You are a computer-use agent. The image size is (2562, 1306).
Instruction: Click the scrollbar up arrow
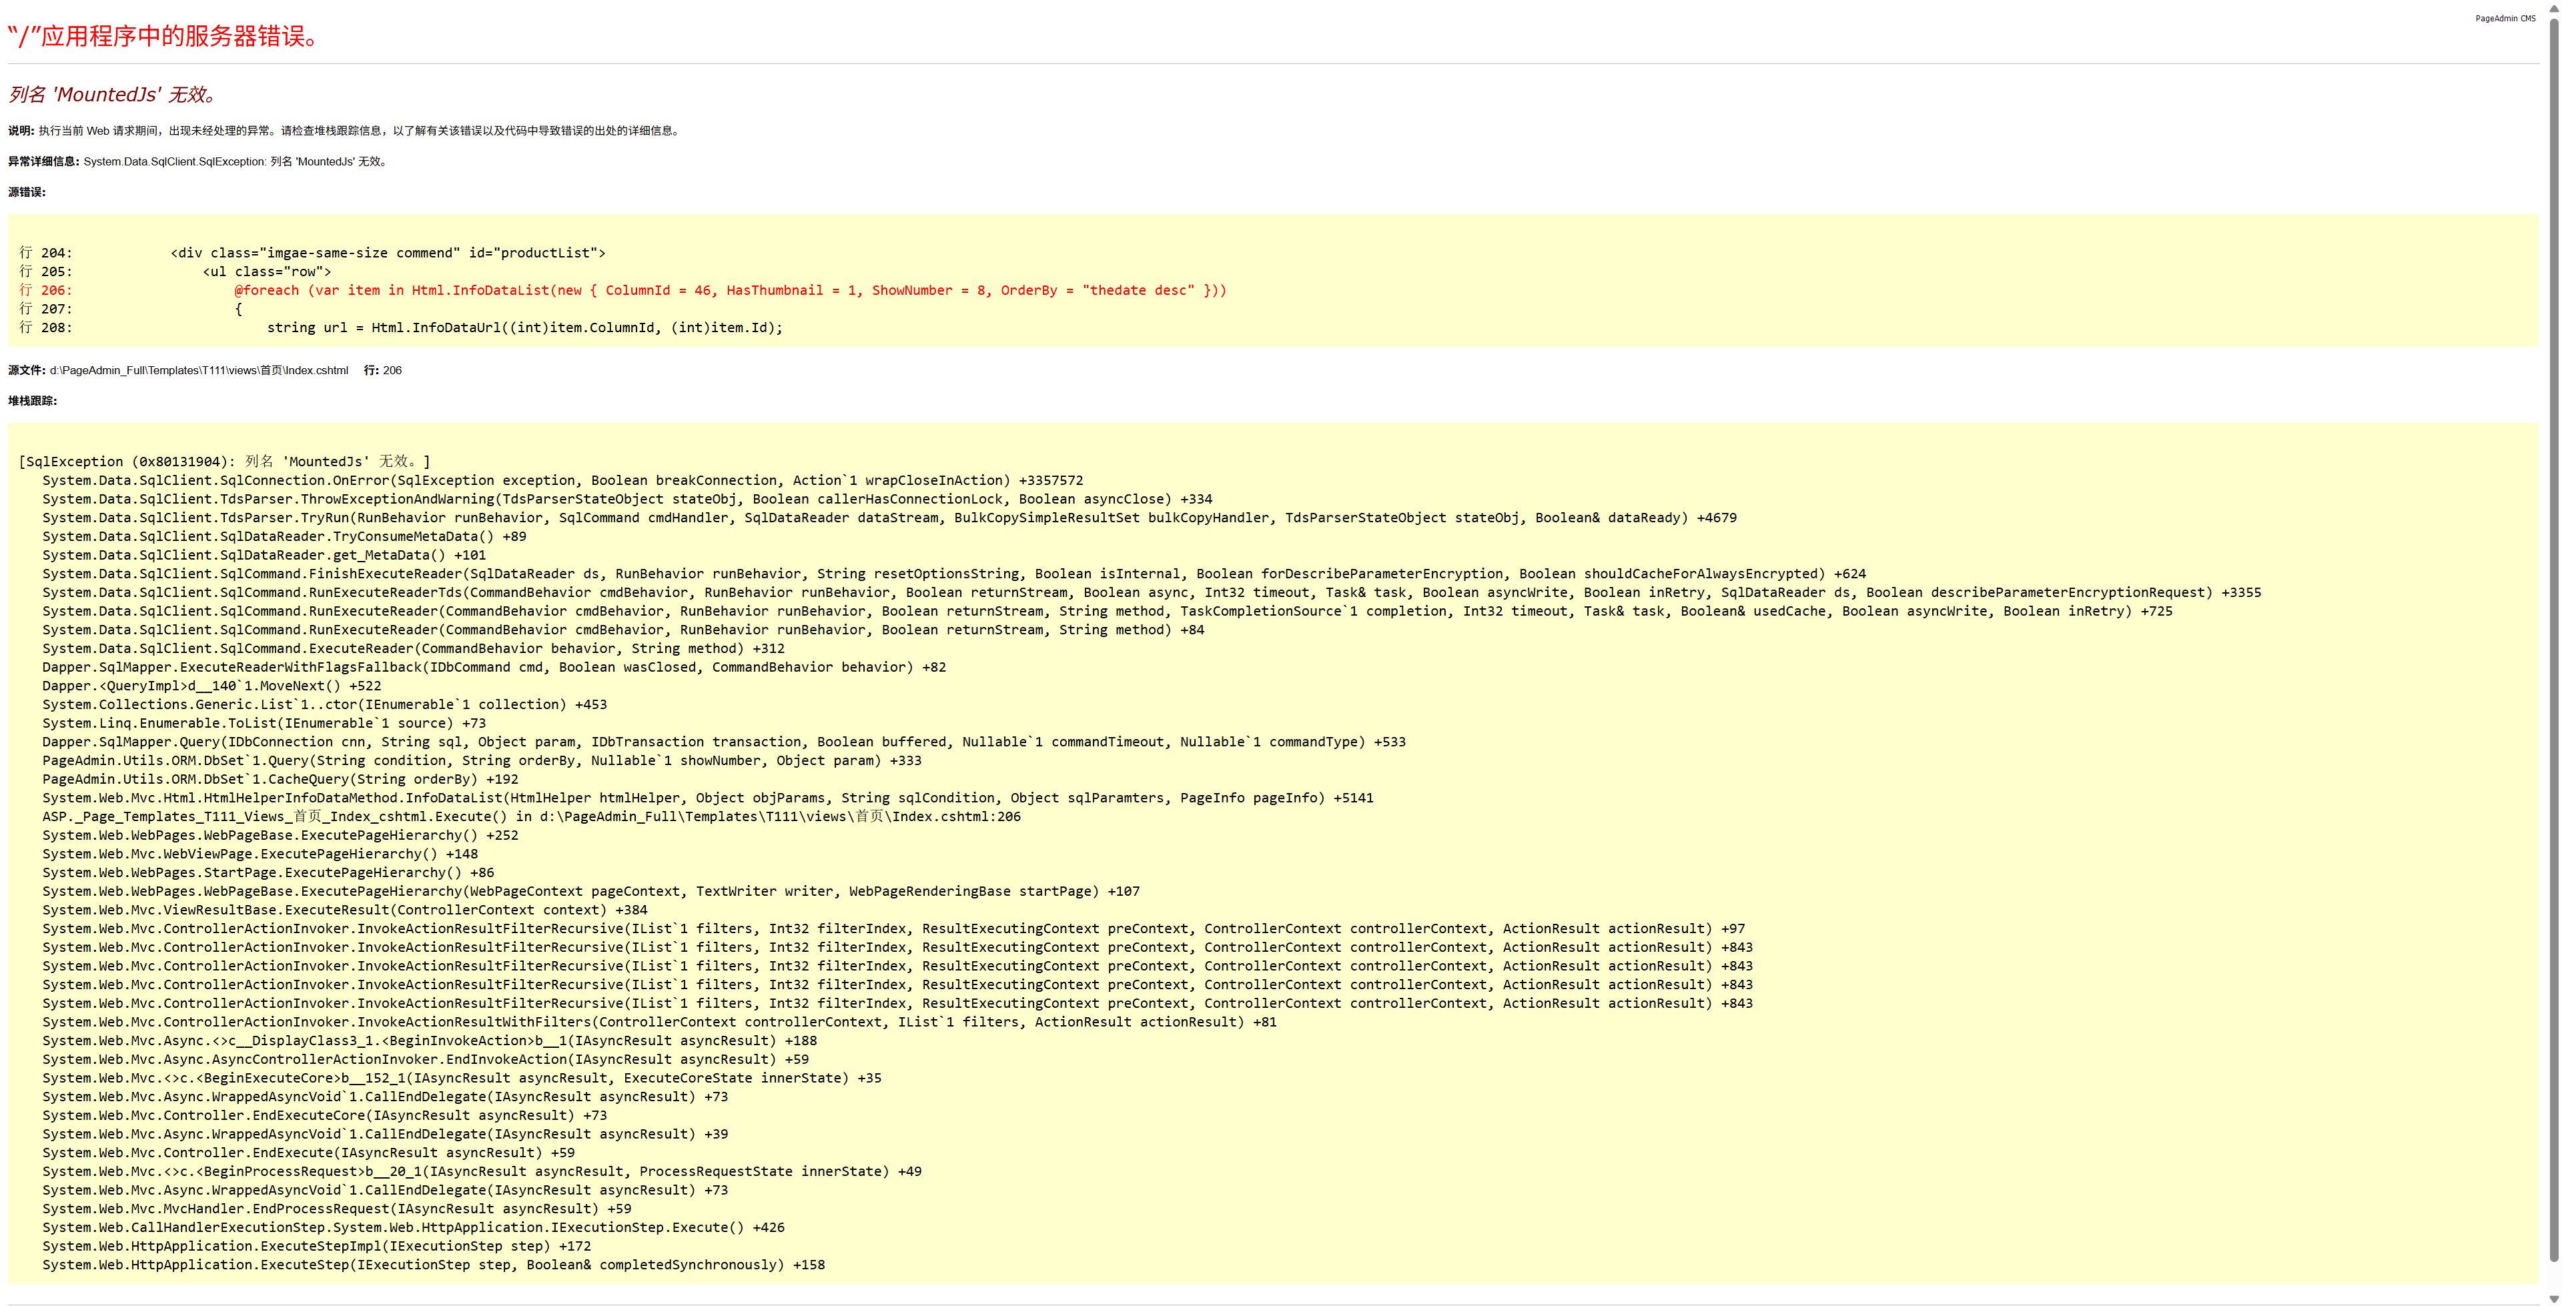[2553, 7]
